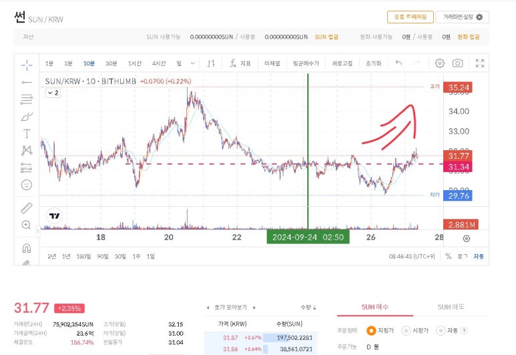The image size is (516, 355).
Task: Open timezone selector 08:46:43 (UTC+9)
Action: (x=412, y=256)
